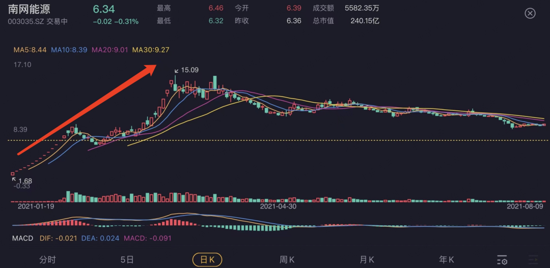Select the 5日 five-day tab

pos(127,259)
